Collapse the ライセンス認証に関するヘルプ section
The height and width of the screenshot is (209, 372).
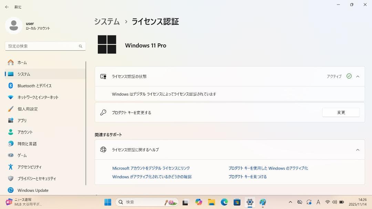pos(358,150)
